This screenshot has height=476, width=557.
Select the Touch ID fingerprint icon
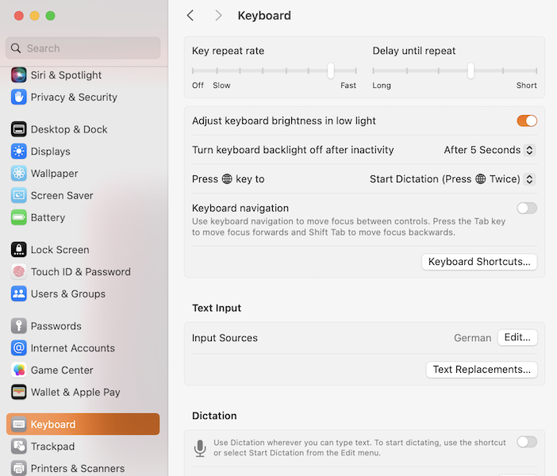18,272
